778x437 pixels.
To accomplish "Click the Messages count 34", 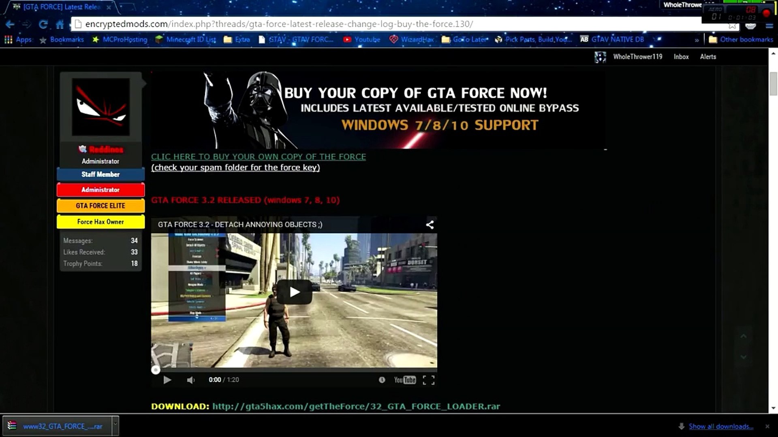I will pos(134,240).
